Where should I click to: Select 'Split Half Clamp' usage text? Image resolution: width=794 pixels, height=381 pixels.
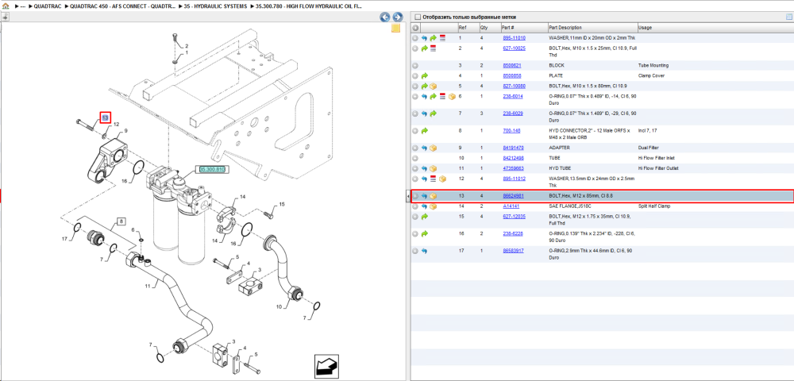(653, 206)
